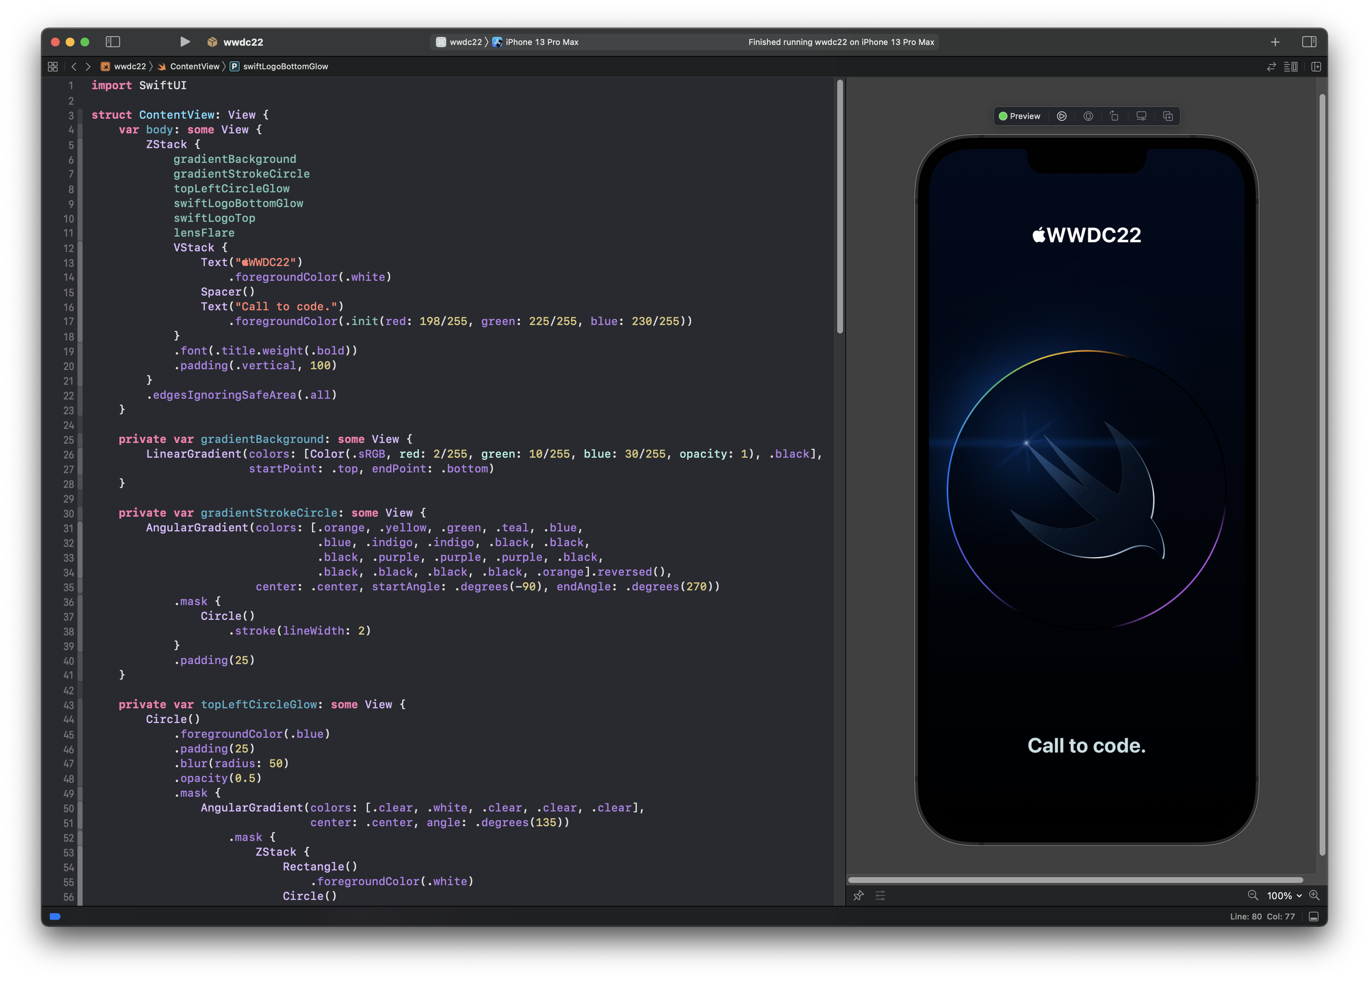1369x981 pixels.
Task: Open the related items grid menu
Action: [52, 66]
